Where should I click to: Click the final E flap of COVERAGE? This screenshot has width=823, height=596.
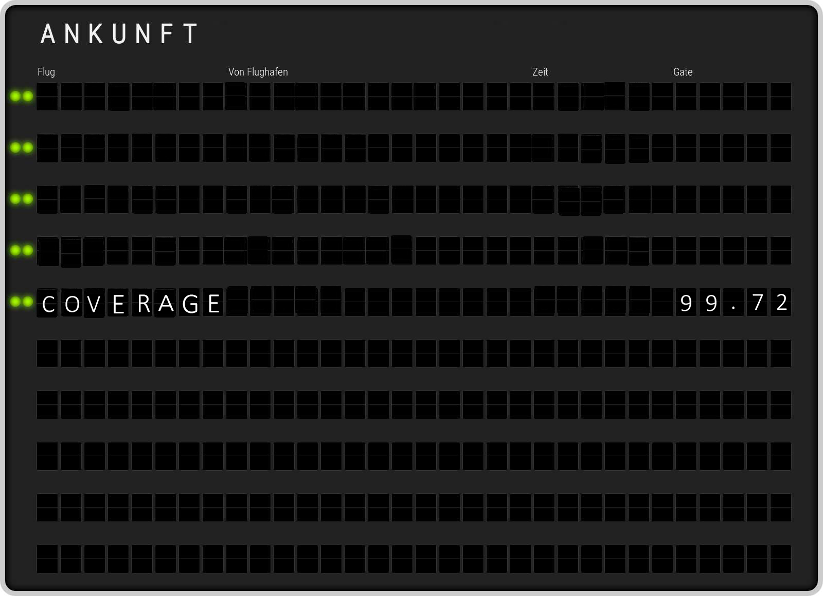point(214,304)
